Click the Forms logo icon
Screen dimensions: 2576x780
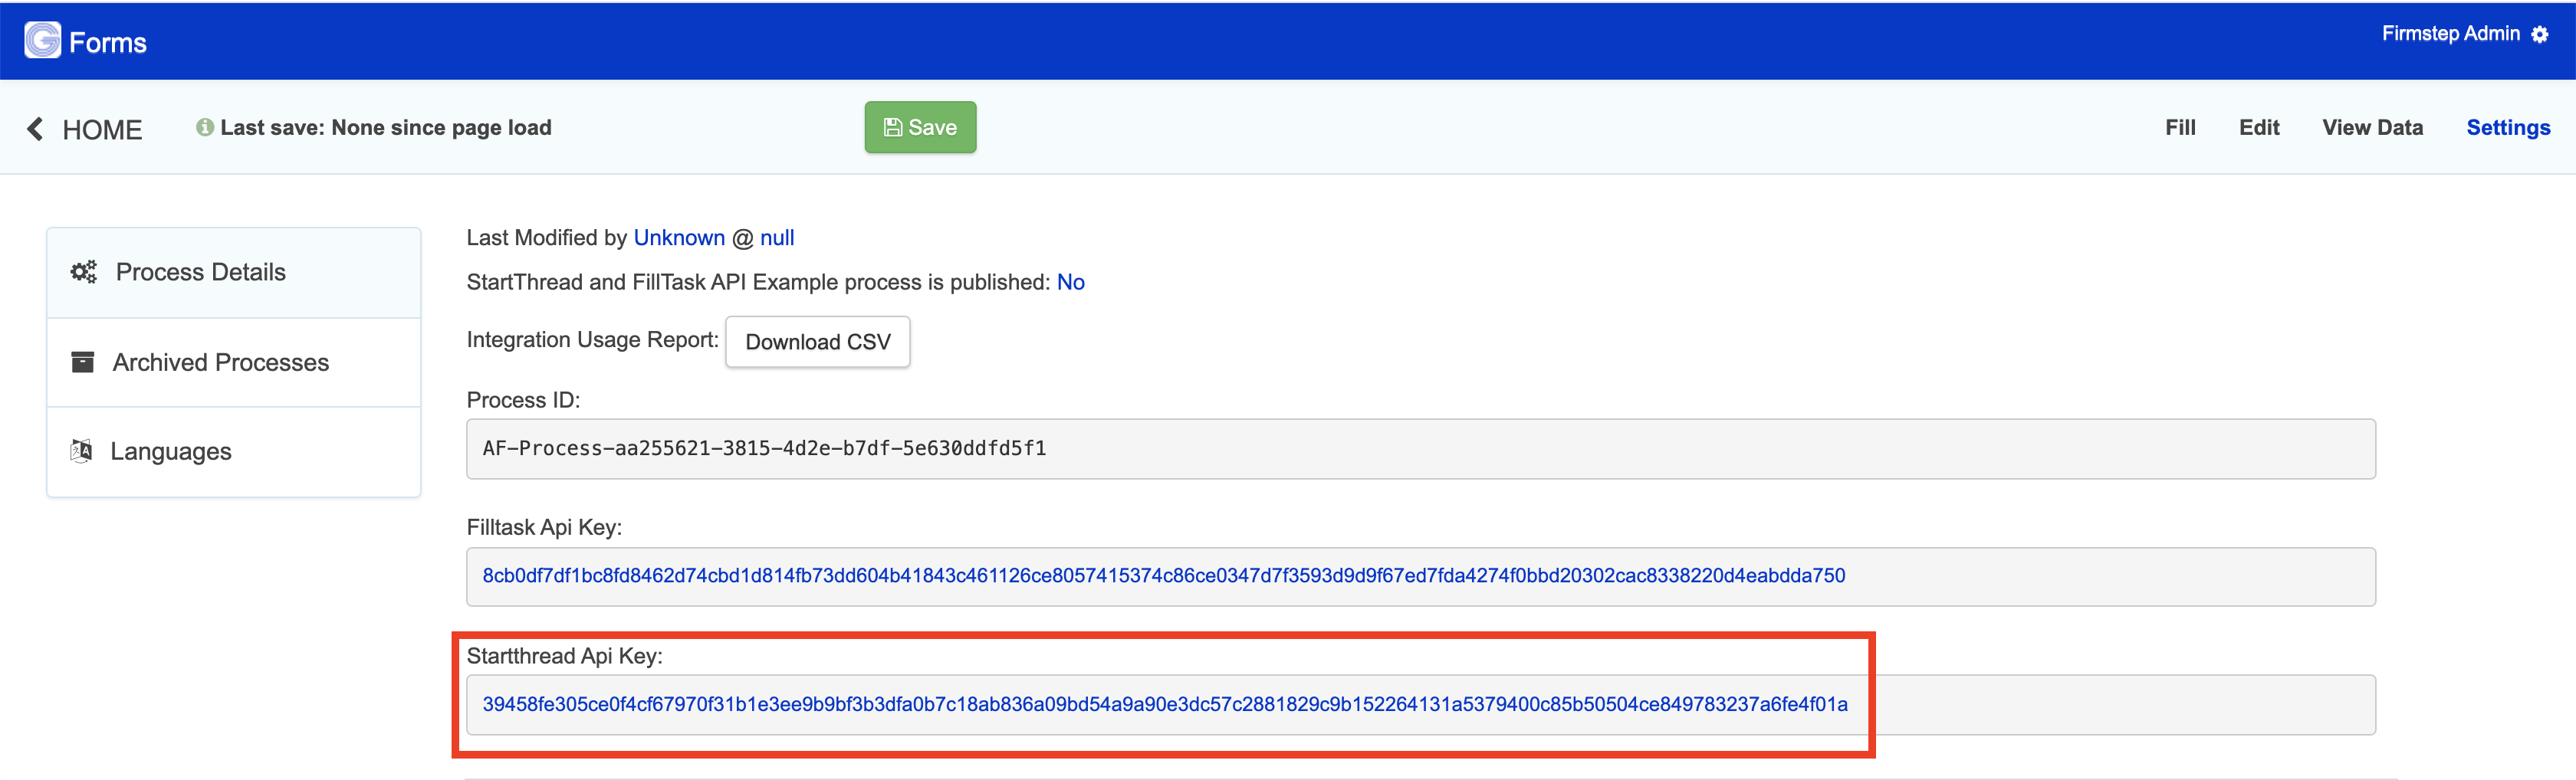coord(43,41)
